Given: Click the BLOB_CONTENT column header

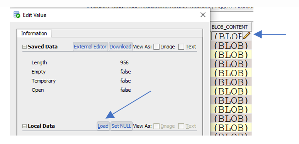Looking at the screenshot, I should (x=231, y=27).
